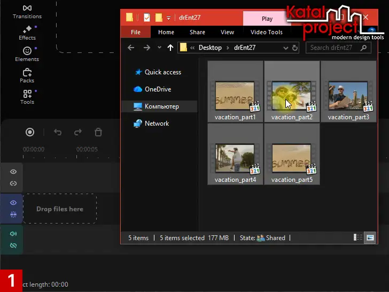
Task: Toggle link icon on the top track
Action: point(13,183)
